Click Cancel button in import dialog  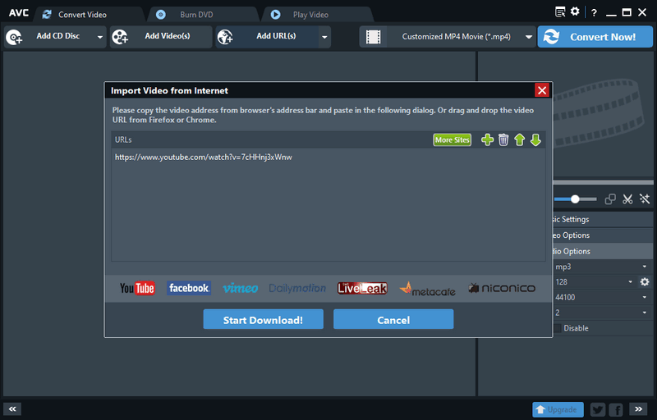click(x=393, y=319)
